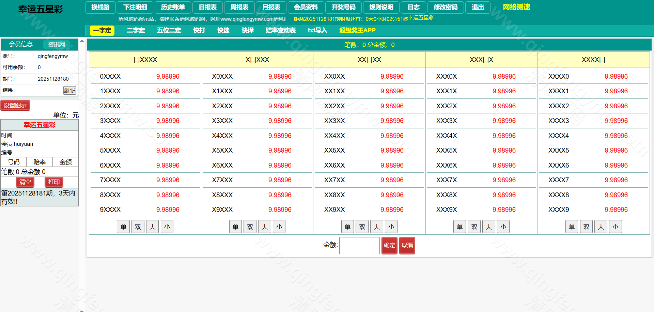Click 网络测速 to test network speed
The height and width of the screenshot is (312, 654).
[516, 7]
